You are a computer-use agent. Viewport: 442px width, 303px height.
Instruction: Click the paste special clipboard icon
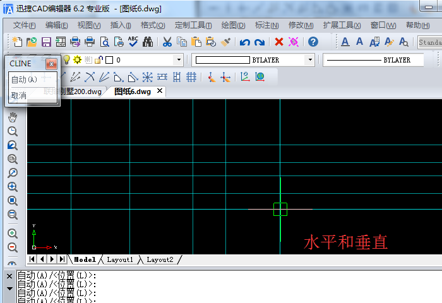(211, 42)
